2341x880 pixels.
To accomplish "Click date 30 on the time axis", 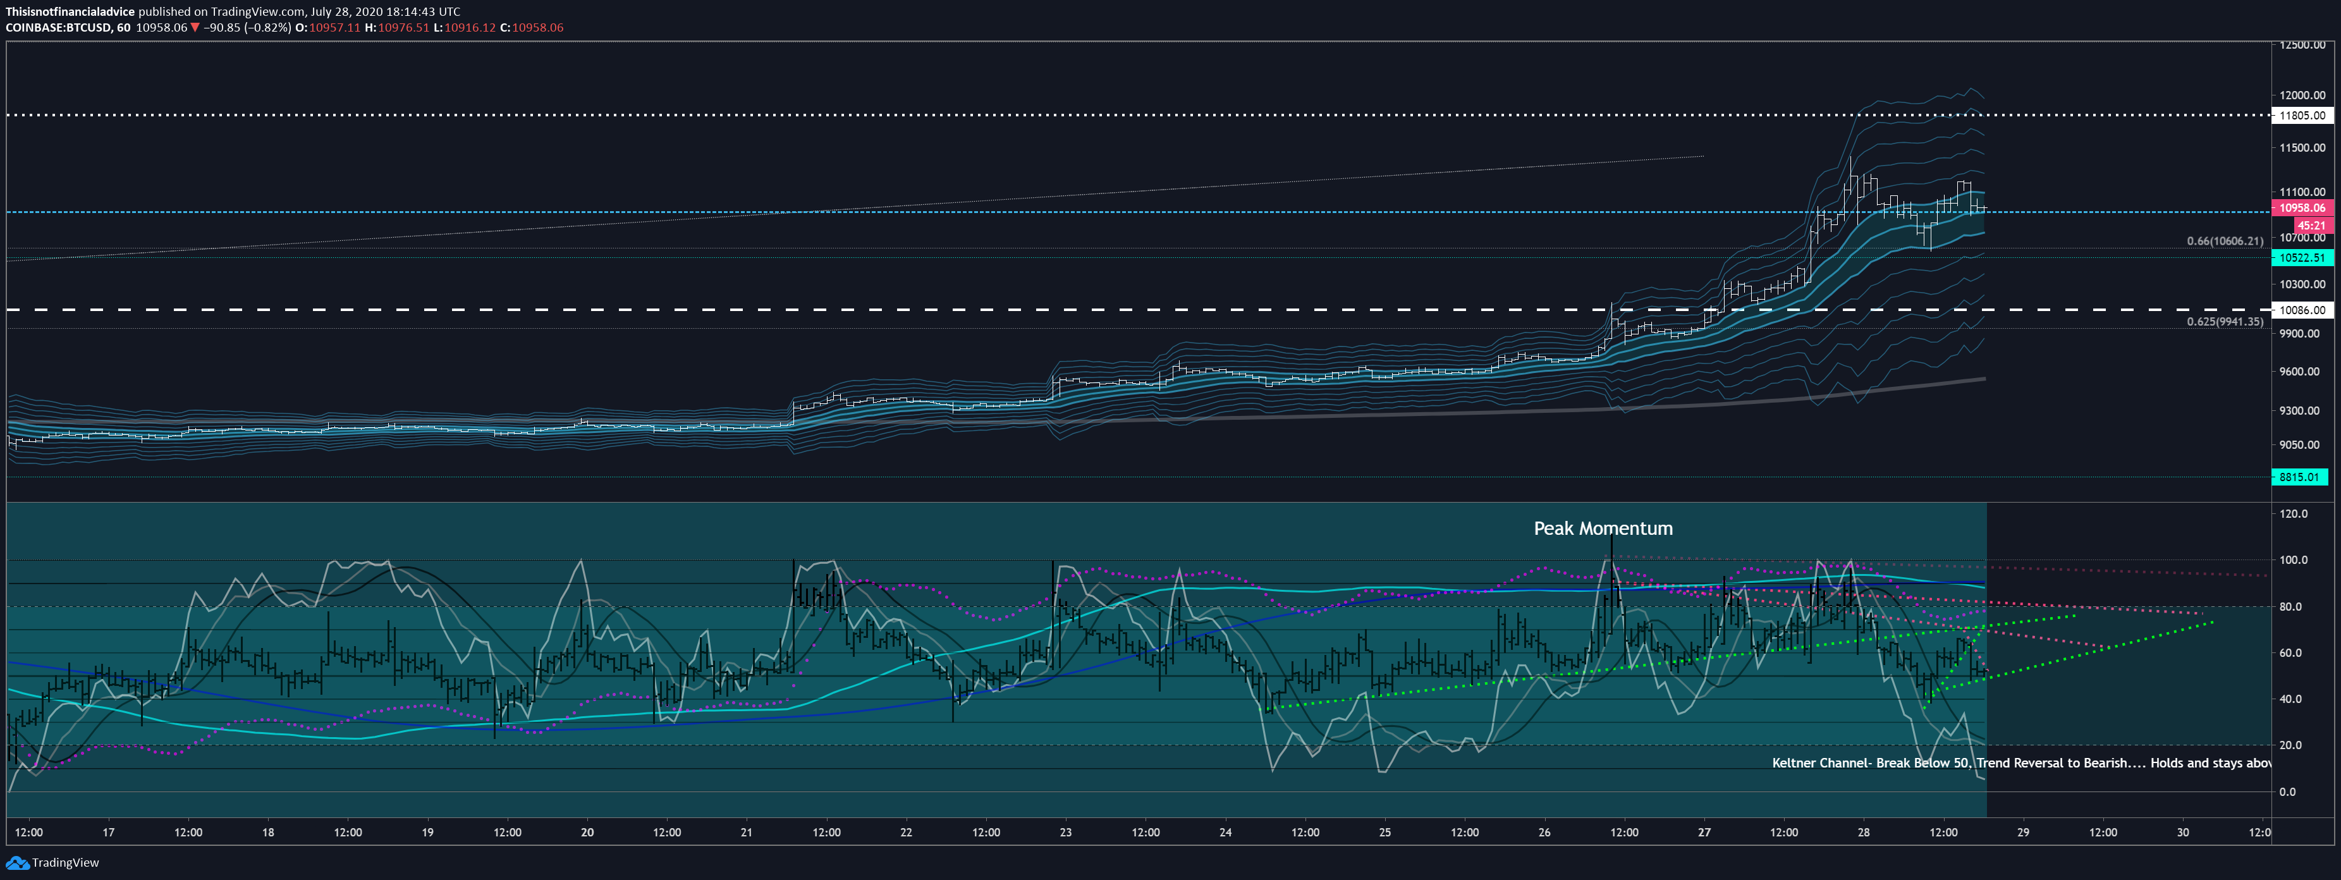I will (x=2183, y=832).
